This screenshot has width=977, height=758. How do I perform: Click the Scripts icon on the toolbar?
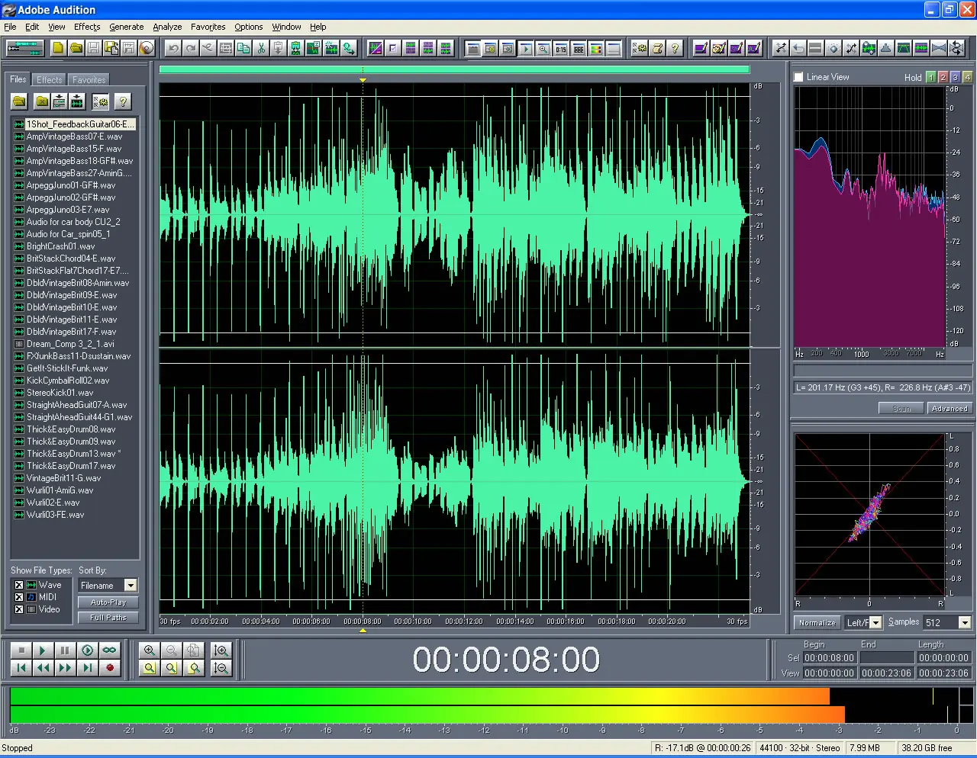coord(658,47)
